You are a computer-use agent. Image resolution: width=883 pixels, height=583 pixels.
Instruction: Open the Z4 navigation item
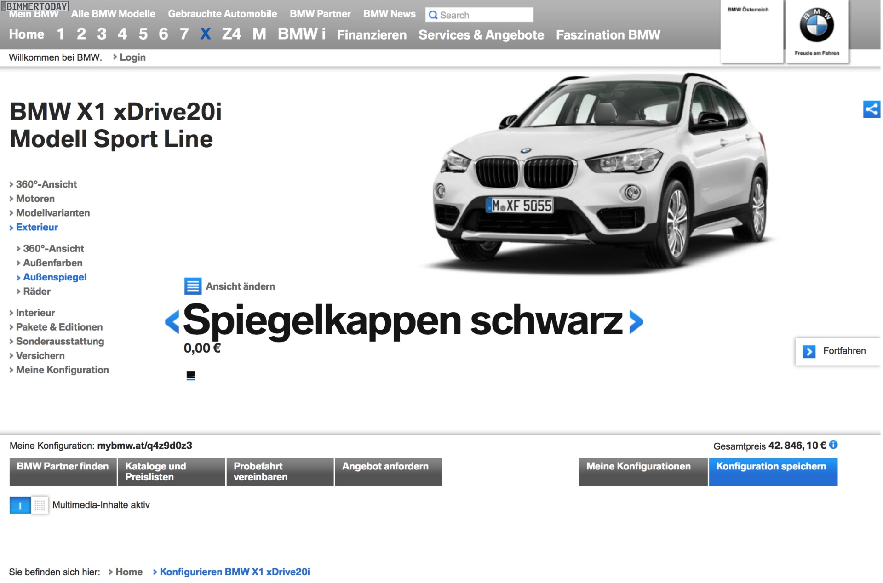[231, 34]
